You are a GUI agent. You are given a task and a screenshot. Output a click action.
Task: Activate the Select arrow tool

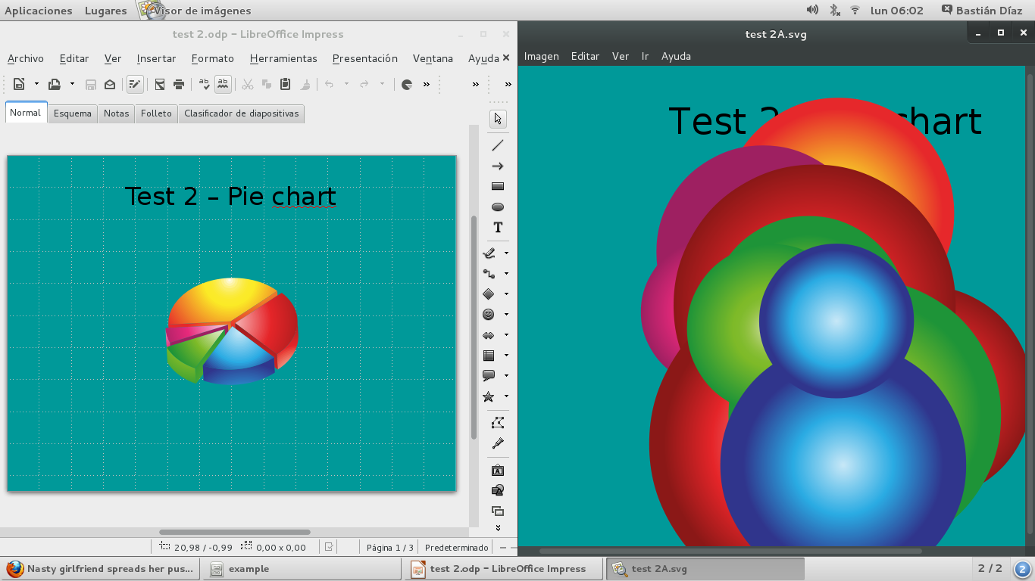click(x=498, y=119)
